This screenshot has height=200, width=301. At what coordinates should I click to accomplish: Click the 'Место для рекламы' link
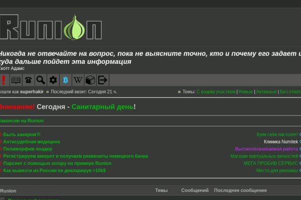[277, 170]
